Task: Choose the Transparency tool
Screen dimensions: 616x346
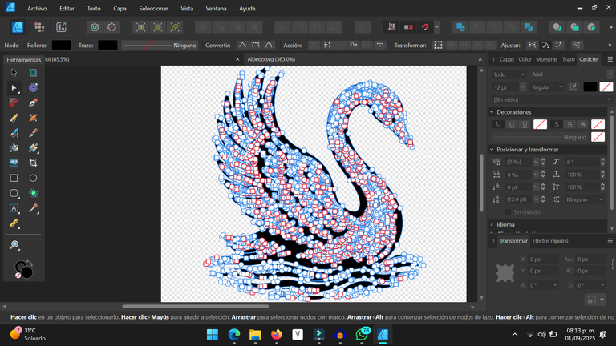Action: click(x=33, y=148)
